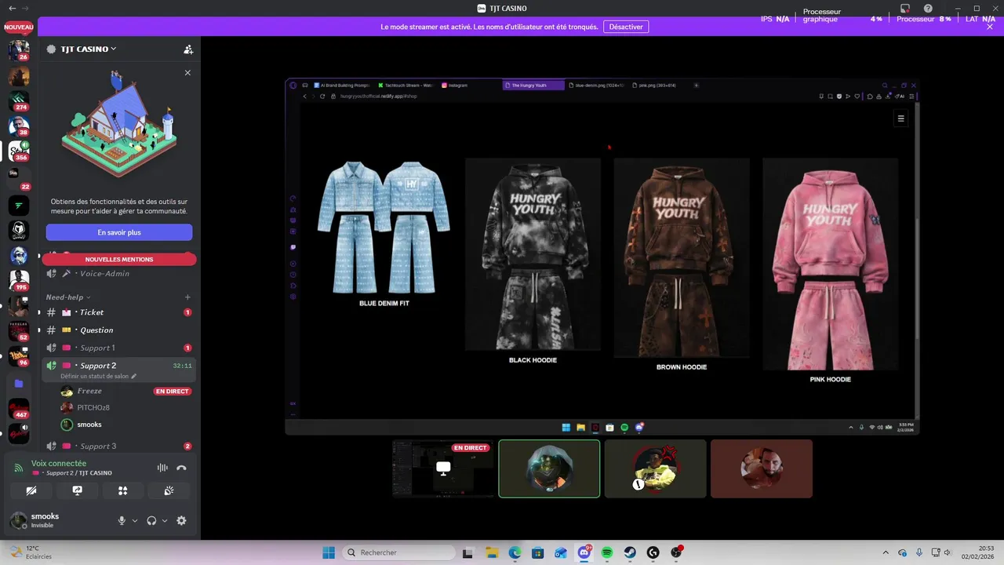Click the smooks user avatar

[x=17, y=520]
